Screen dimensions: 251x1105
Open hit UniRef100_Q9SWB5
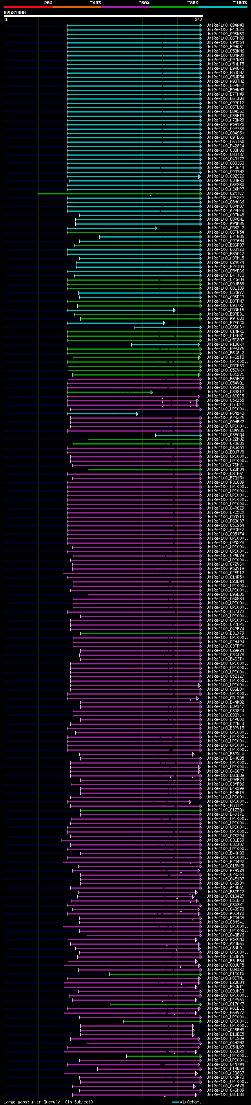(225, 34)
